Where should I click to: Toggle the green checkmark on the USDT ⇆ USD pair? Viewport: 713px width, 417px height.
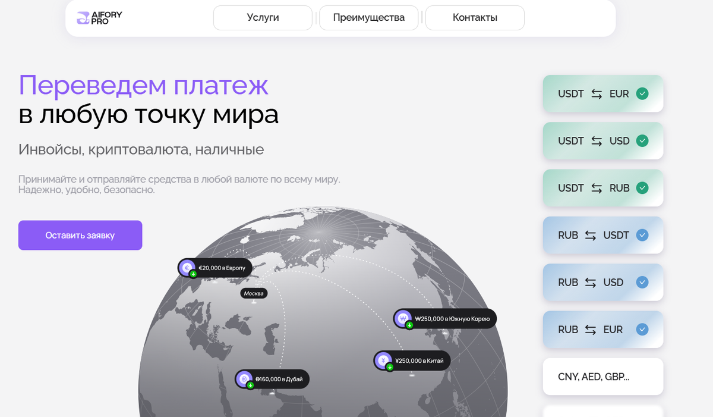point(642,140)
